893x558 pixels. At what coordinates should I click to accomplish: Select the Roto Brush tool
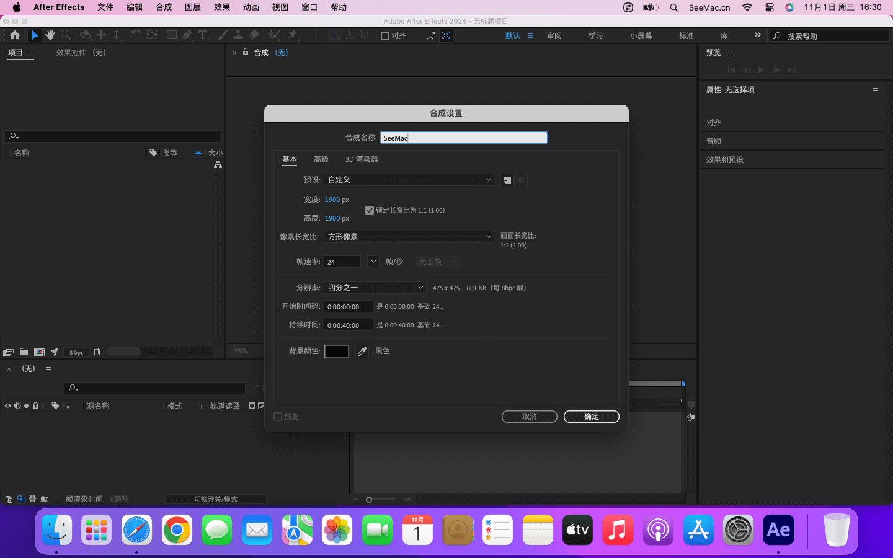(273, 35)
